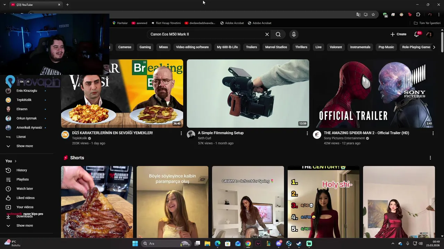The image size is (444, 249).
Task: Select the Marvel Studios chip
Action: click(x=276, y=47)
